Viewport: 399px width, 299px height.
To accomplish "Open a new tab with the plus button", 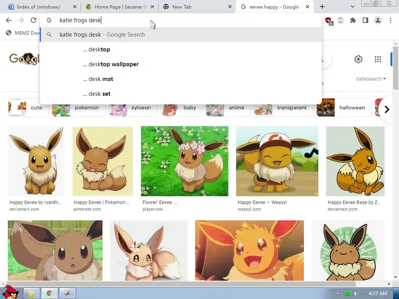I will (322, 7).
